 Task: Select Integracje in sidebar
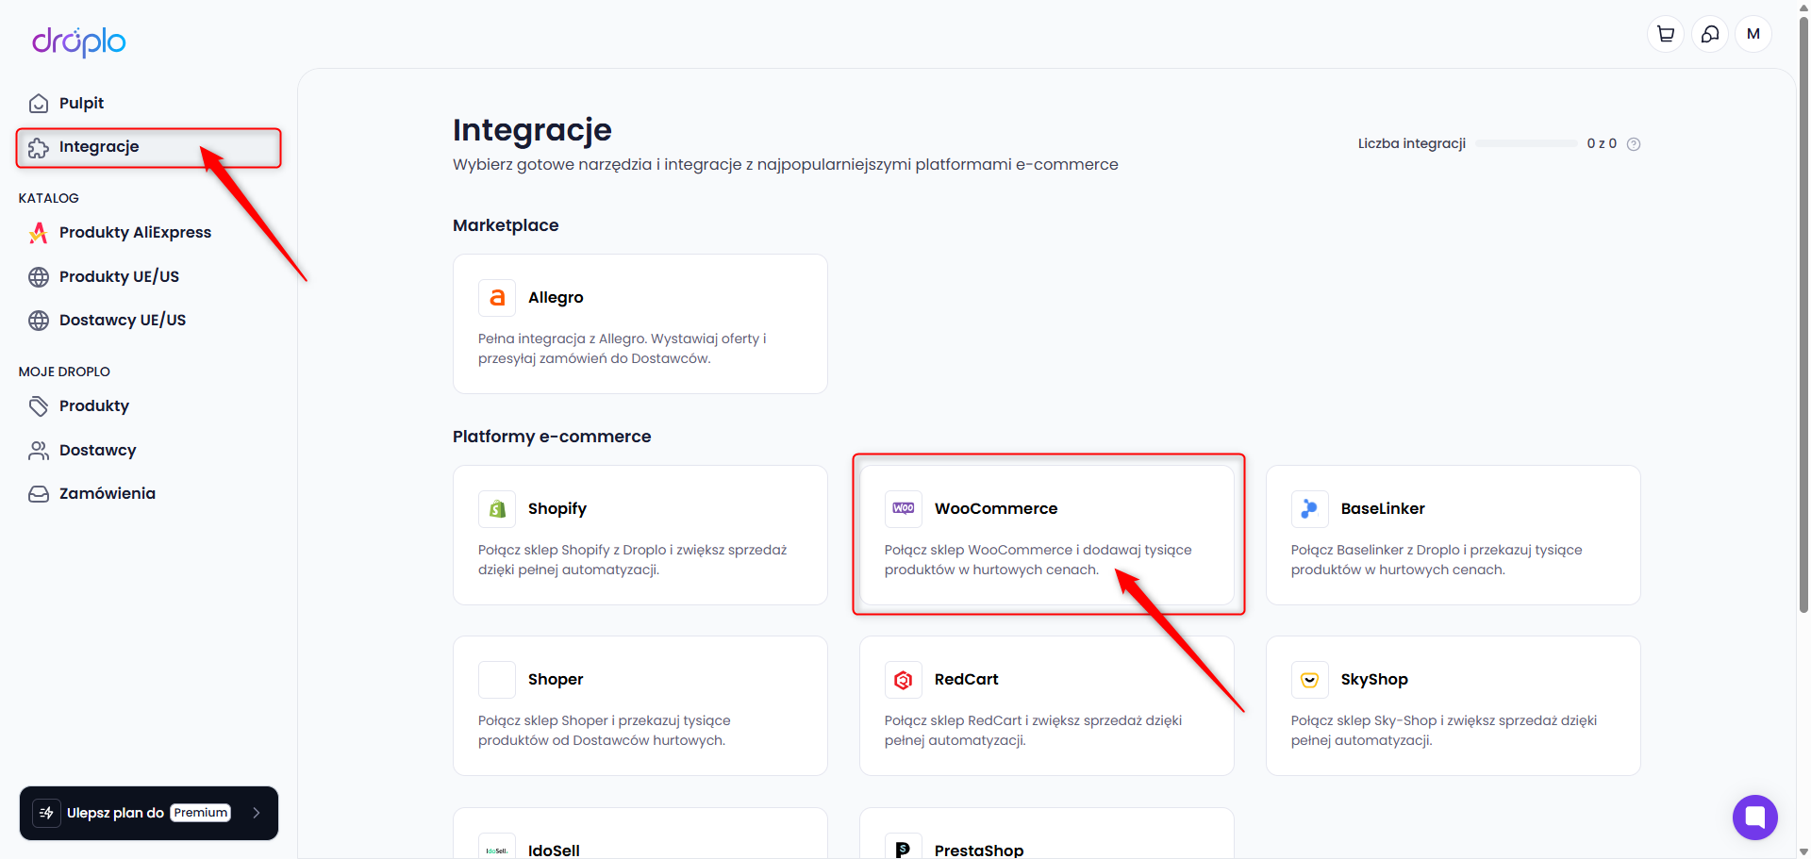pos(149,147)
